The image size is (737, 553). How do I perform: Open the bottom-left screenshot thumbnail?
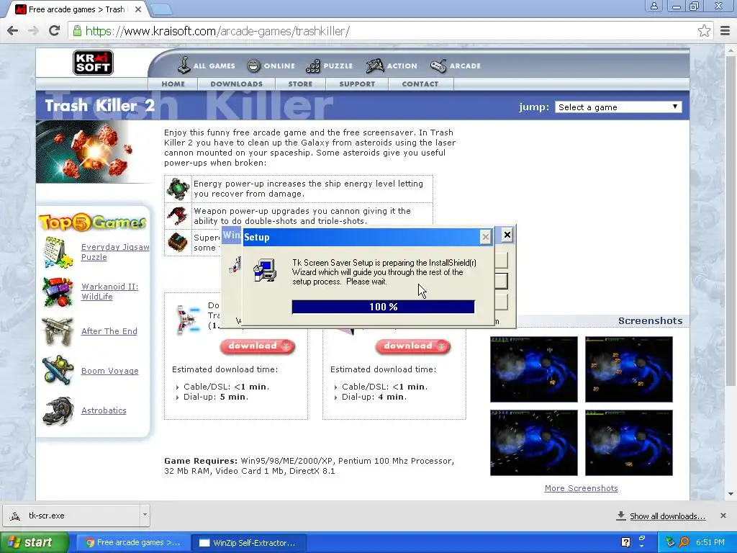pyautogui.click(x=534, y=443)
